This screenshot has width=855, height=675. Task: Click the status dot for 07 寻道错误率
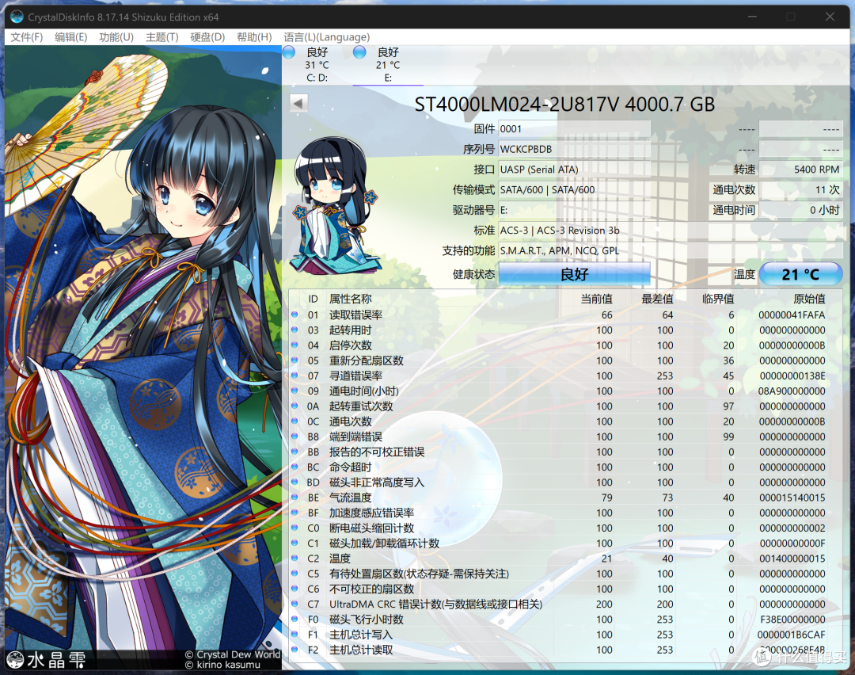click(x=294, y=376)
